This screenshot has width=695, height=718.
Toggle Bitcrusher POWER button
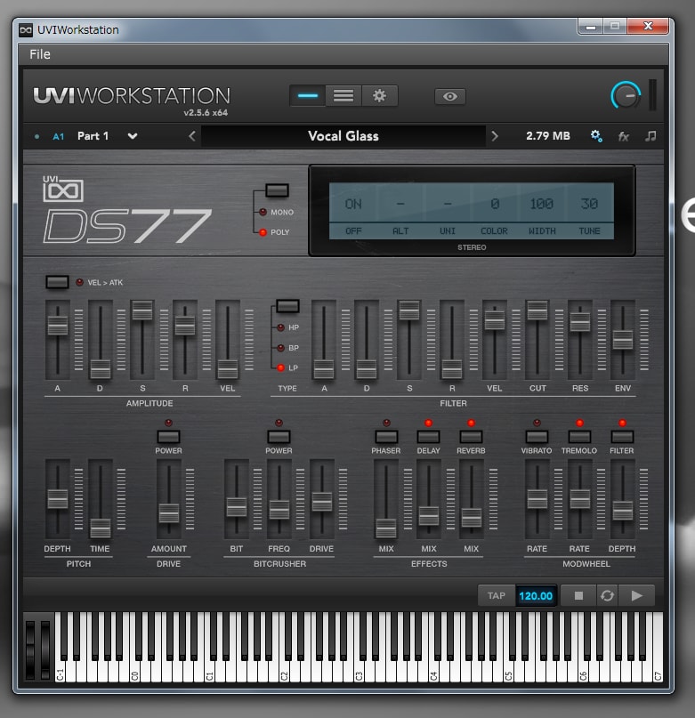(279, 436)
